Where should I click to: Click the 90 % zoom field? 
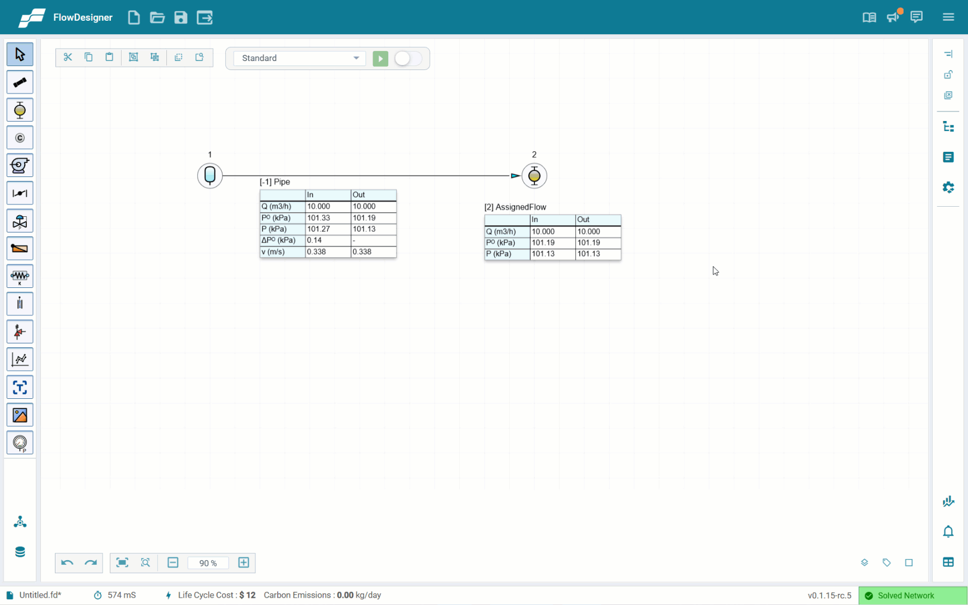(x=208, y=563)
